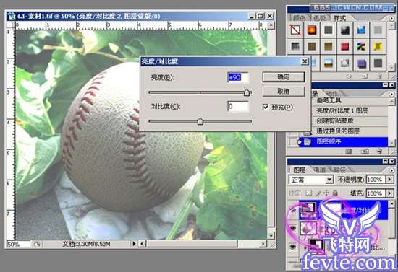The image size is (398, 272).
Task: Apply the black mountain style swatch
Action: (x=344, y=30)
